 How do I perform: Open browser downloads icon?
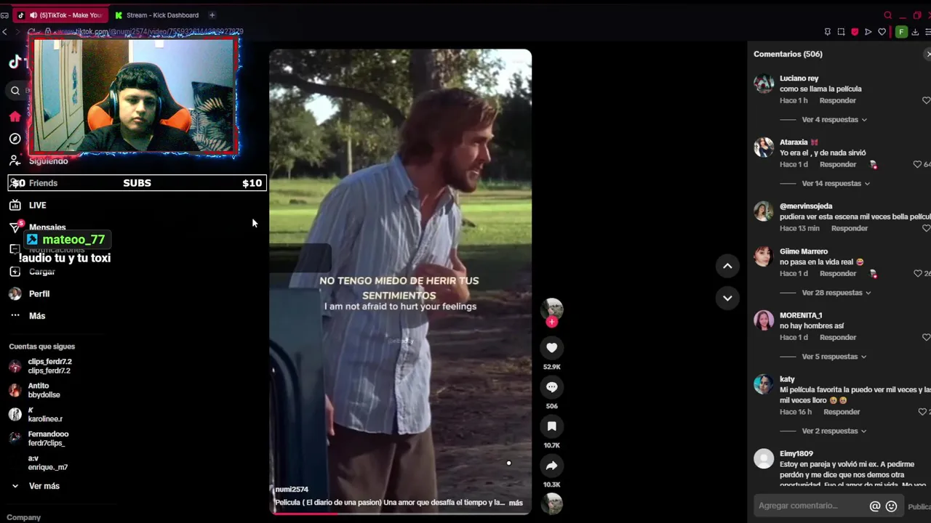pyautogui.click(x=915, y=32)
